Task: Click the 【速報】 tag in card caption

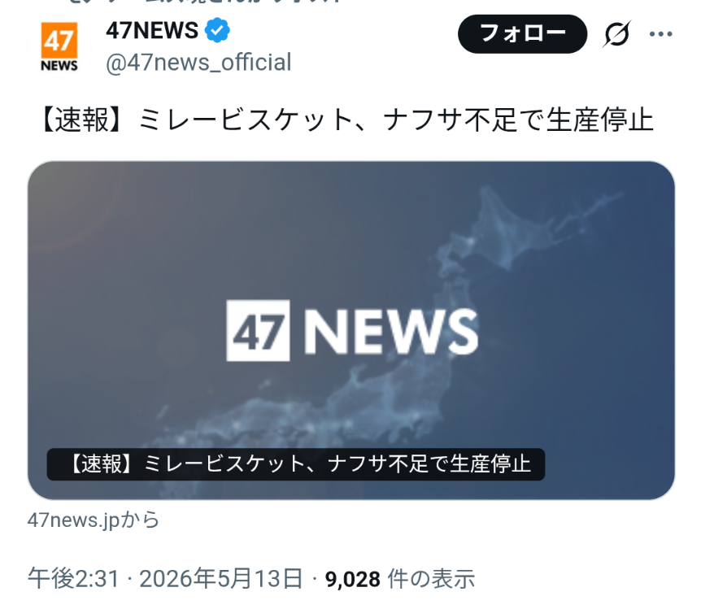Action: (102, 464)
